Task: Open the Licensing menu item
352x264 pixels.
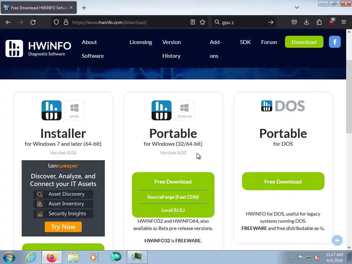Action: point(141,42)
